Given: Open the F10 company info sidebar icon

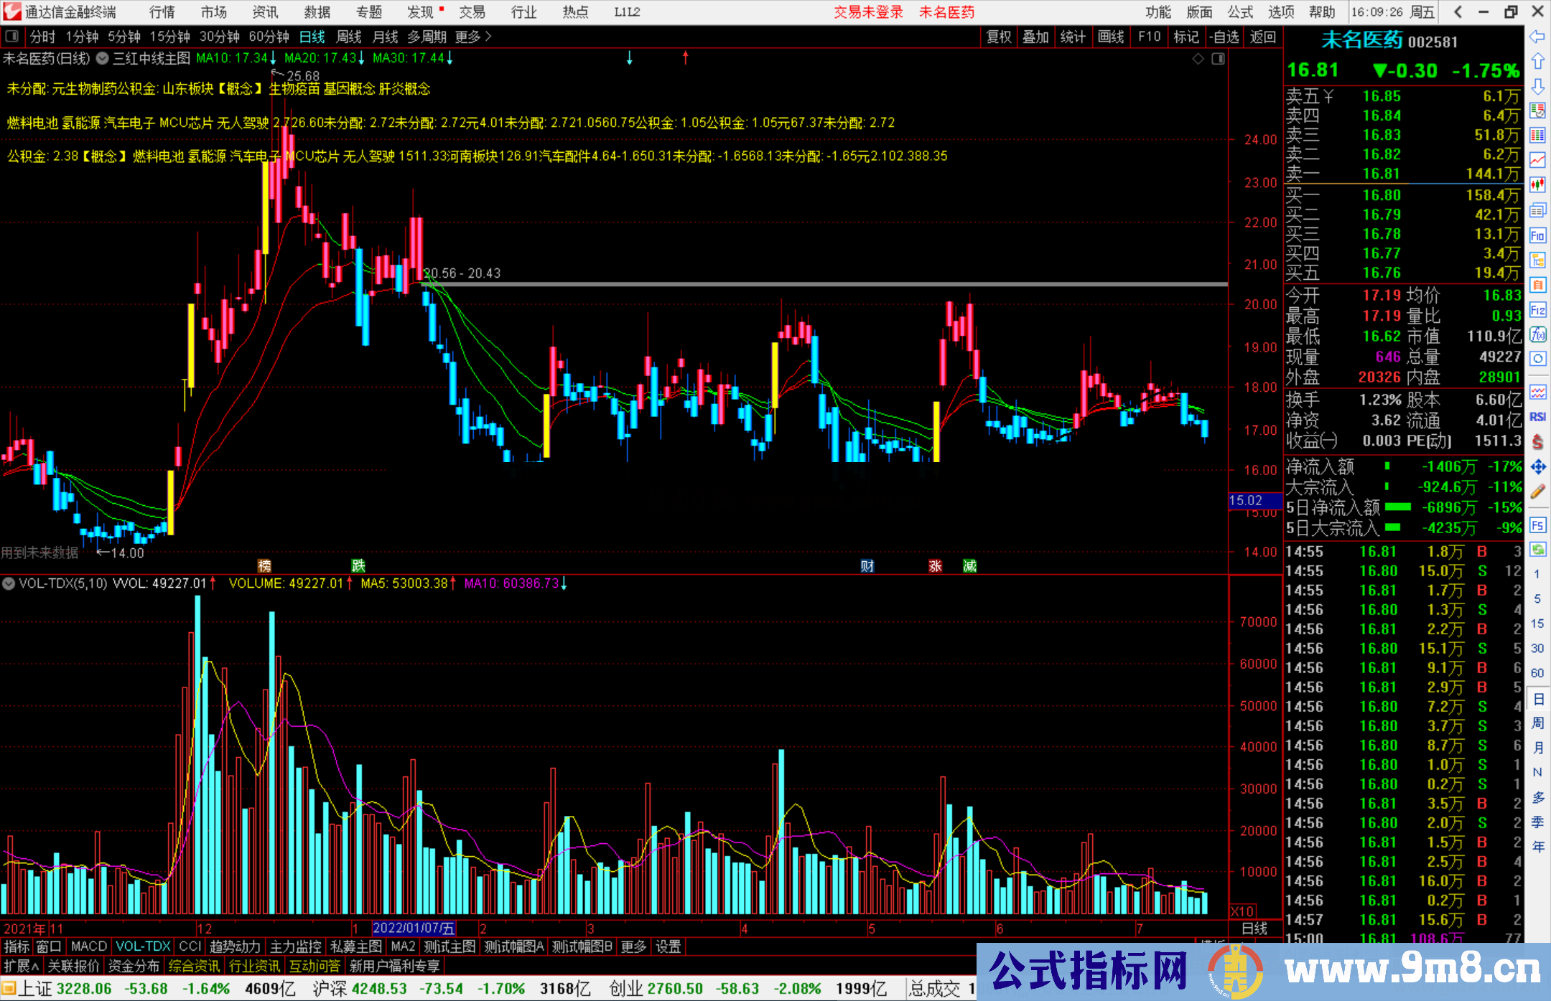Looking at the screenshot, I should point(1537,235).
